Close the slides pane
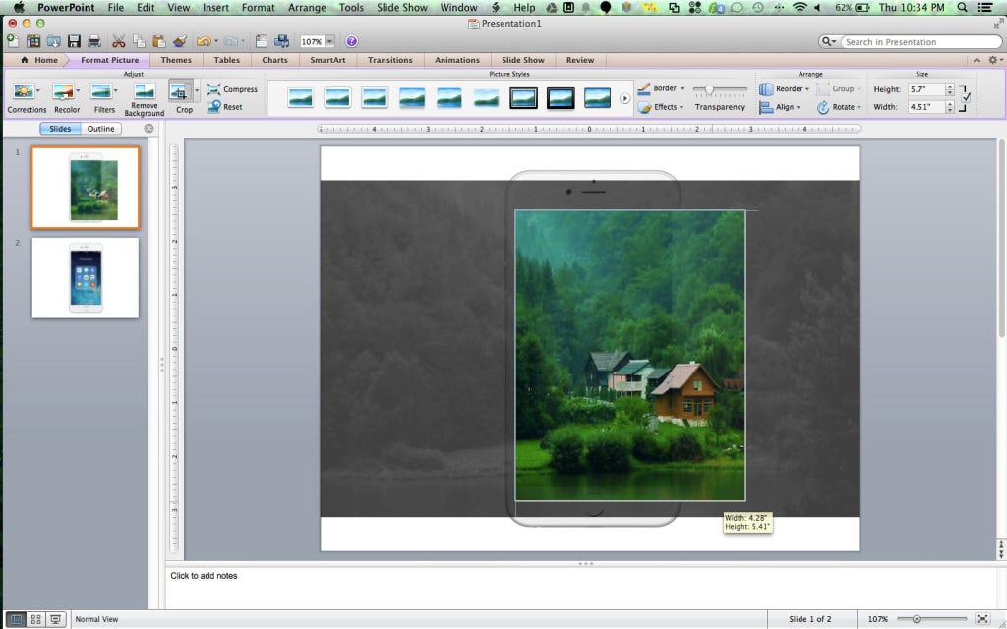Screen dimensions: 1007x629 click(x=149, y=129)
